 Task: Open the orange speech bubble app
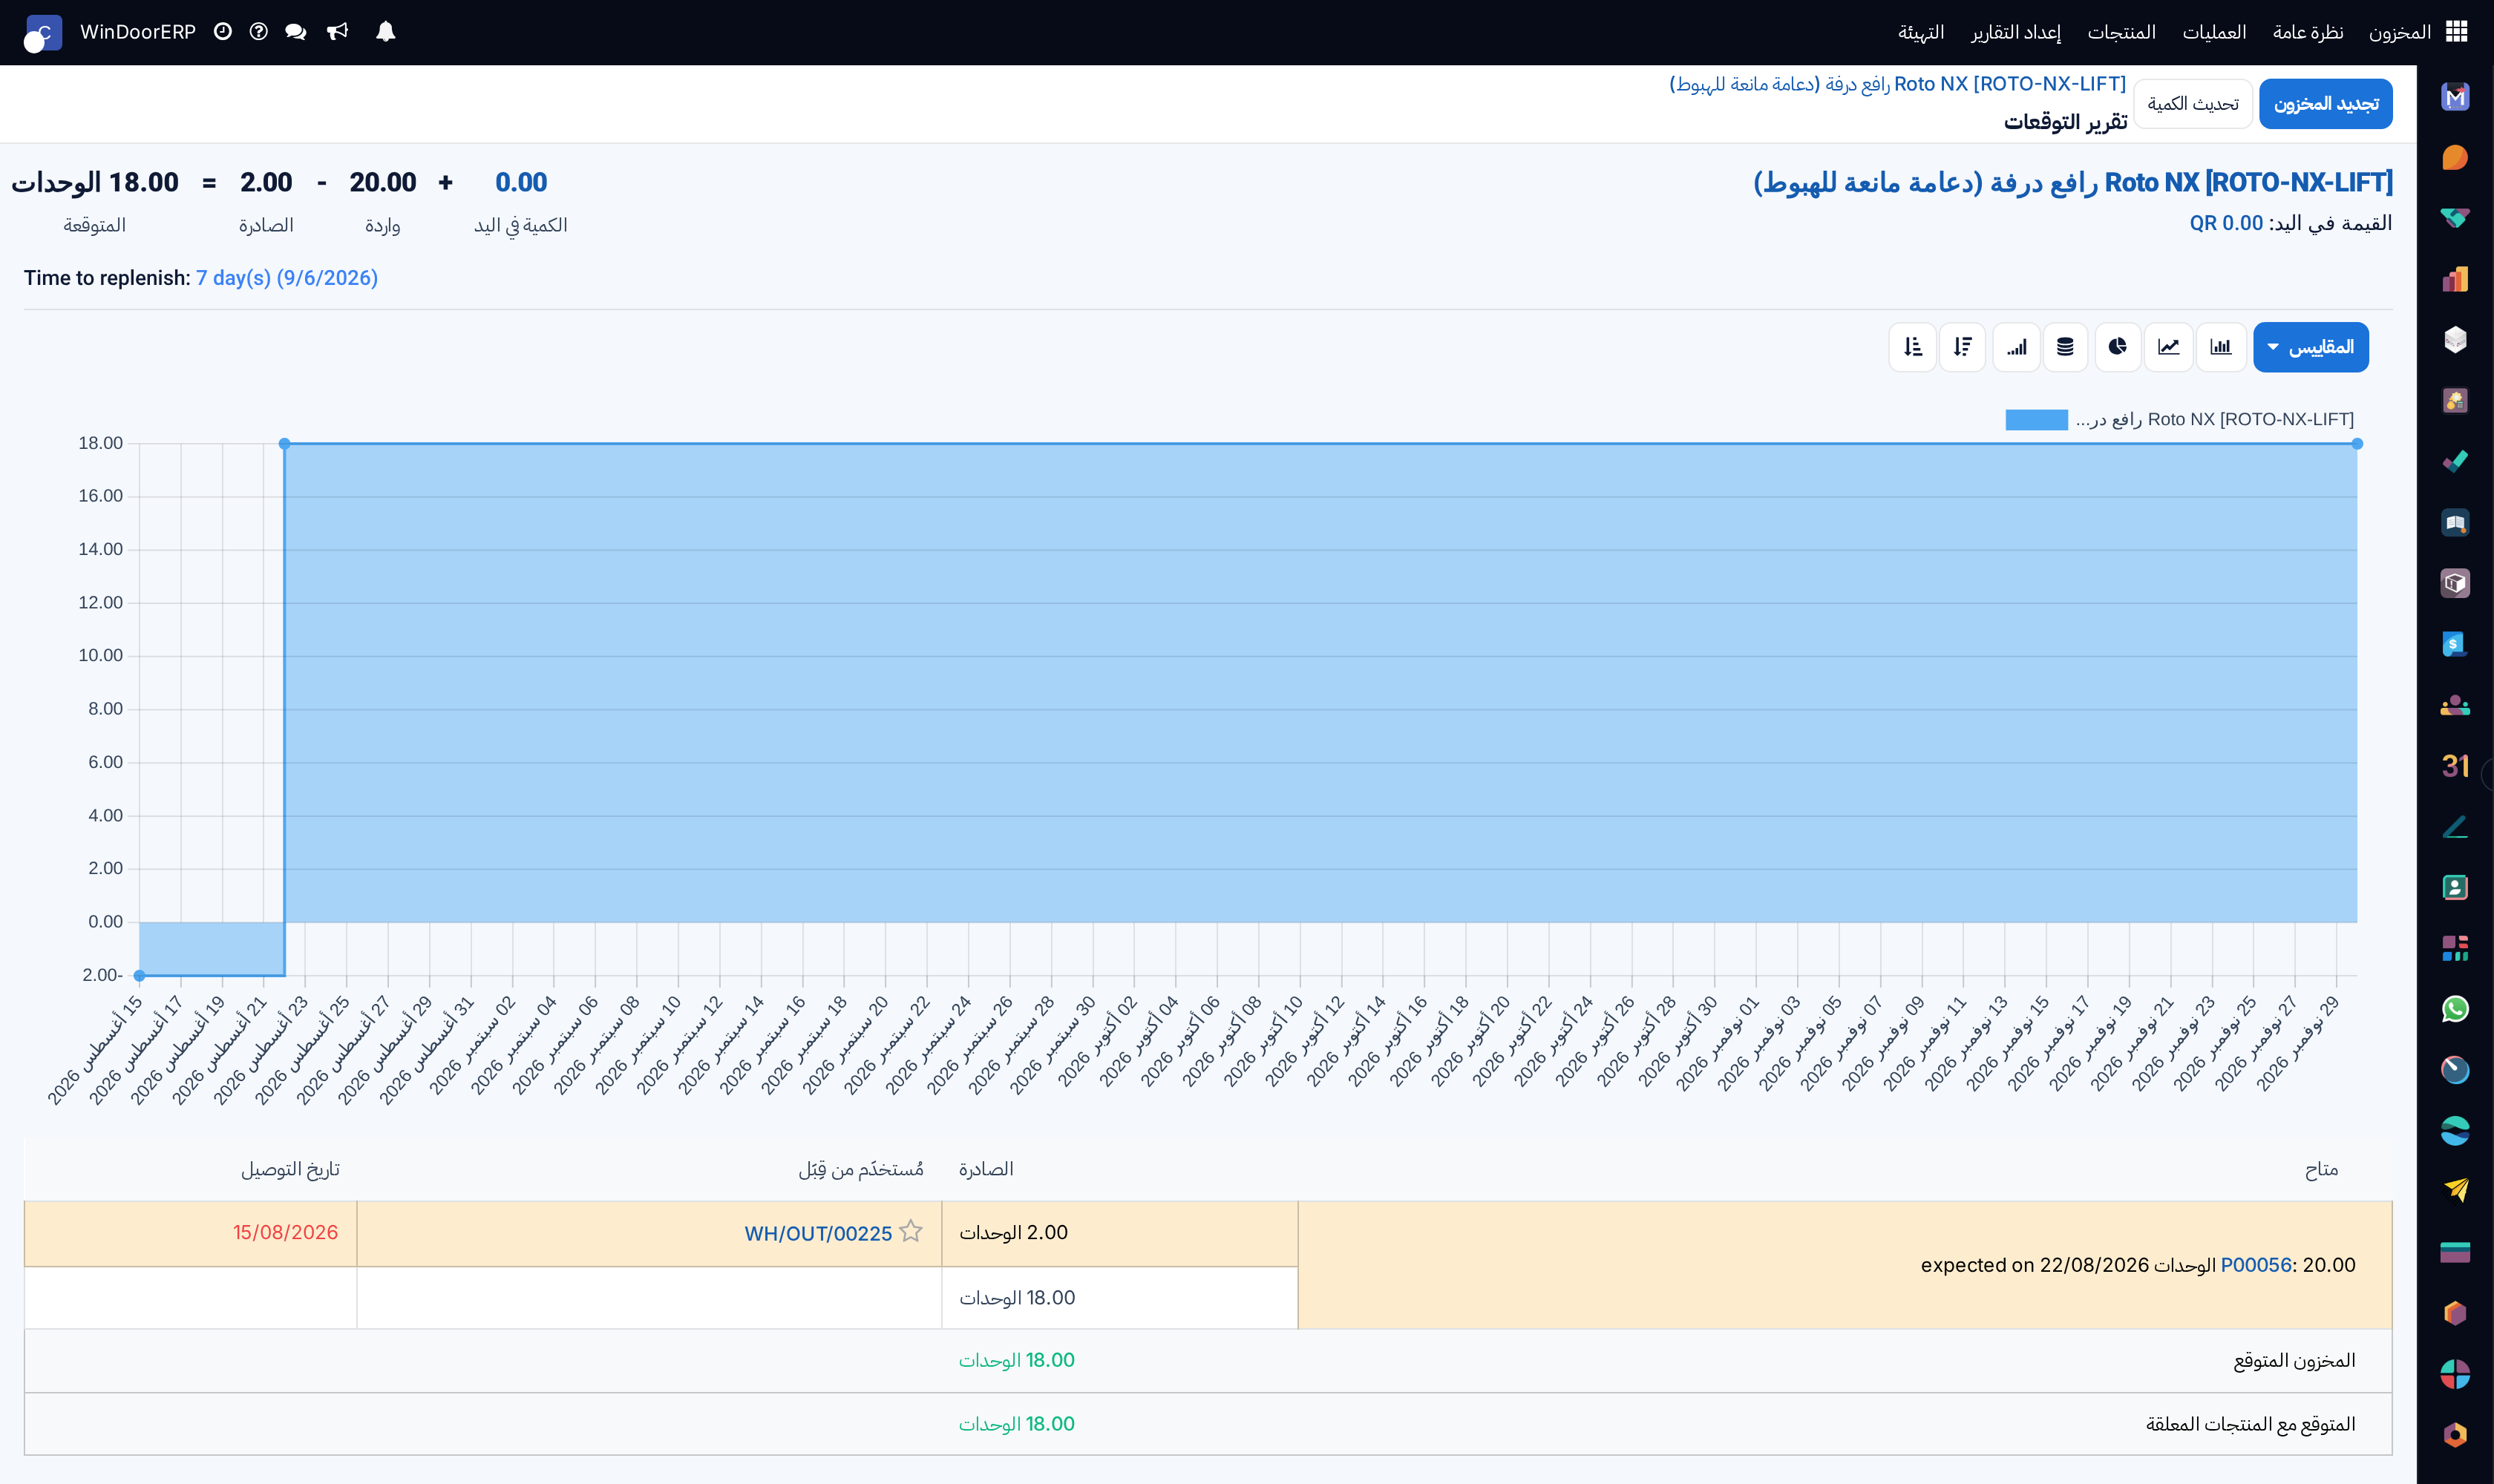[x=2454, y=158]
